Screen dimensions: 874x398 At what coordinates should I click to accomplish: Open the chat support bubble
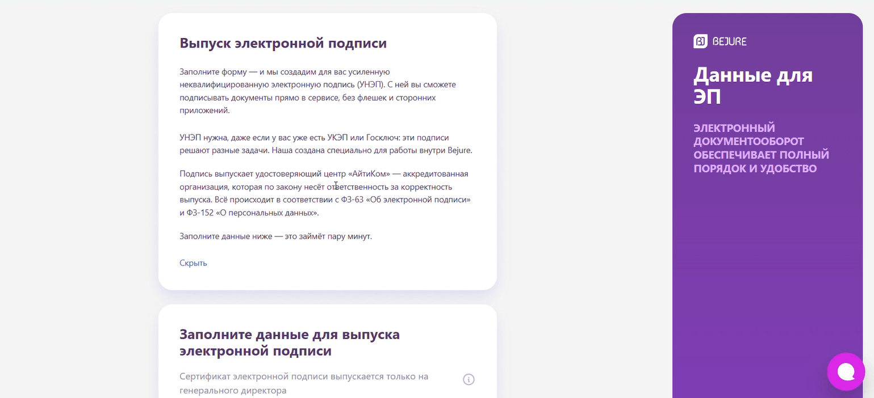coord(846,371)
